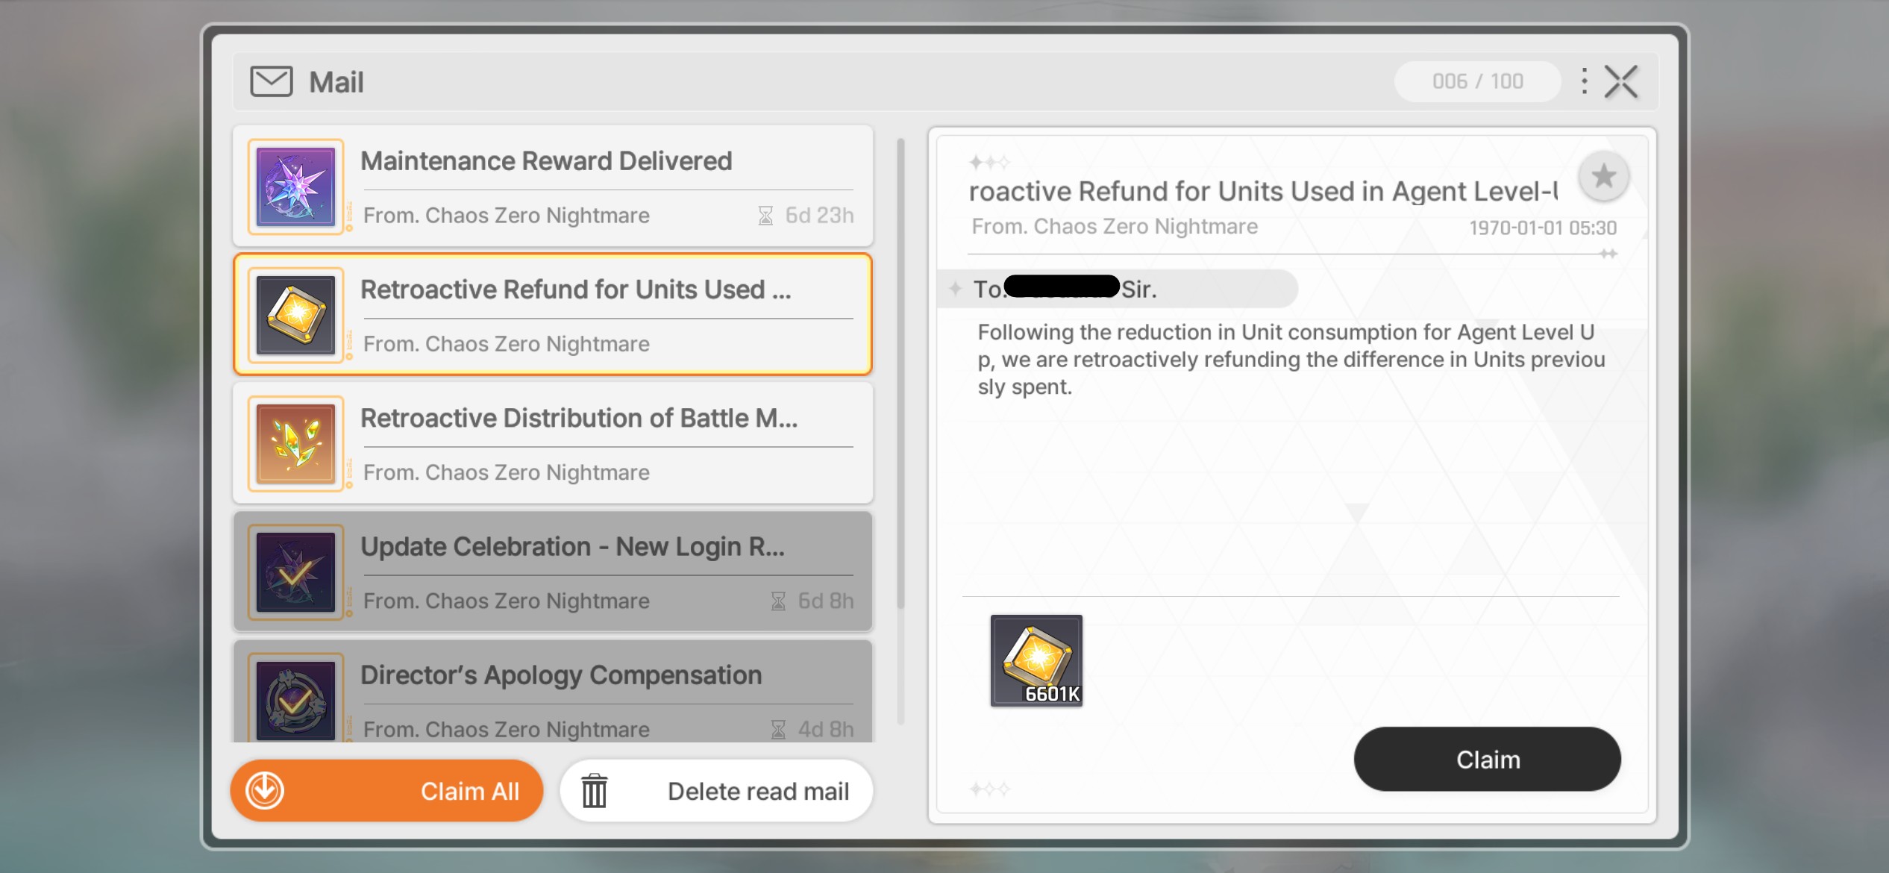Click the envelope Mail icon in header
1889x873 pixels.
point(271,82)
